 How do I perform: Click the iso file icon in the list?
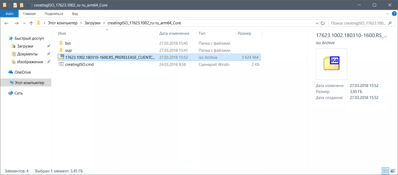pyautogui.click(x=61, y=57)
